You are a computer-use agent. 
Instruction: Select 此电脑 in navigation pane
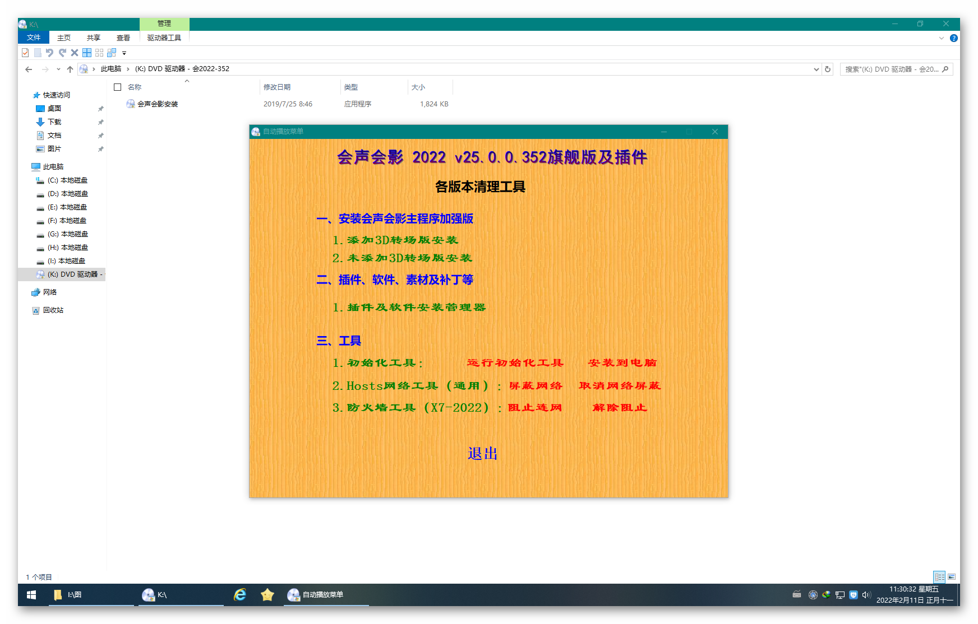53,166
